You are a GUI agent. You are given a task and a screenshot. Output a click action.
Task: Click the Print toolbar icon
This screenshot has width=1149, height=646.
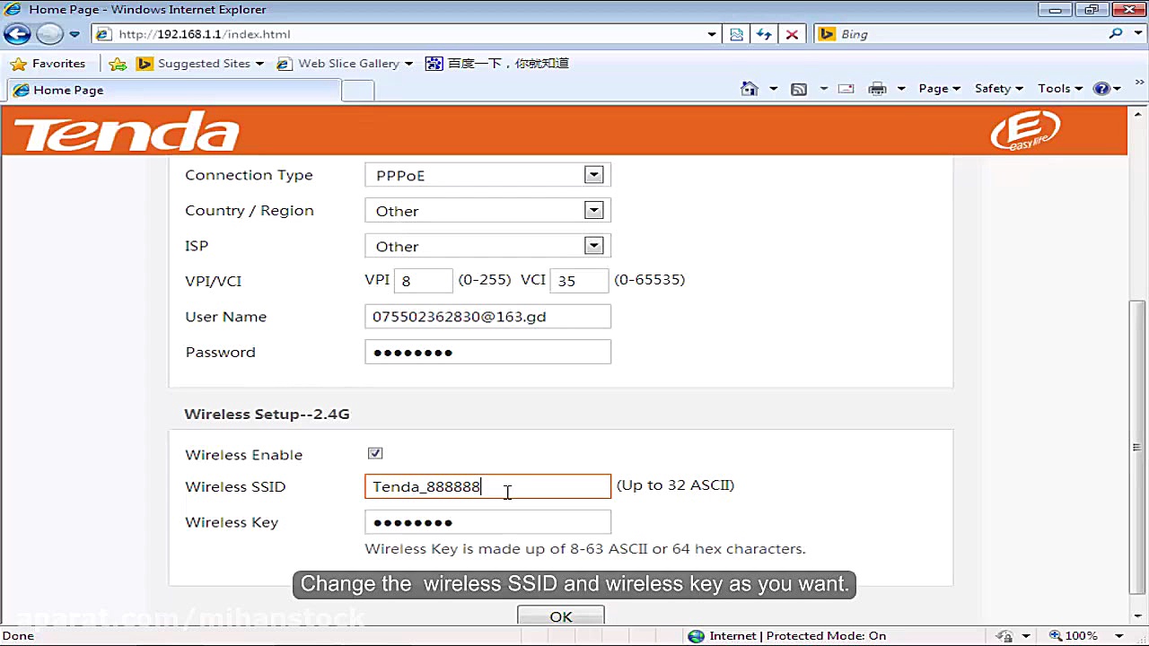click(x=878, y=89)
